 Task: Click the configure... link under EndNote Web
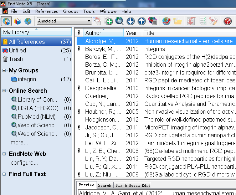point(24,163)
